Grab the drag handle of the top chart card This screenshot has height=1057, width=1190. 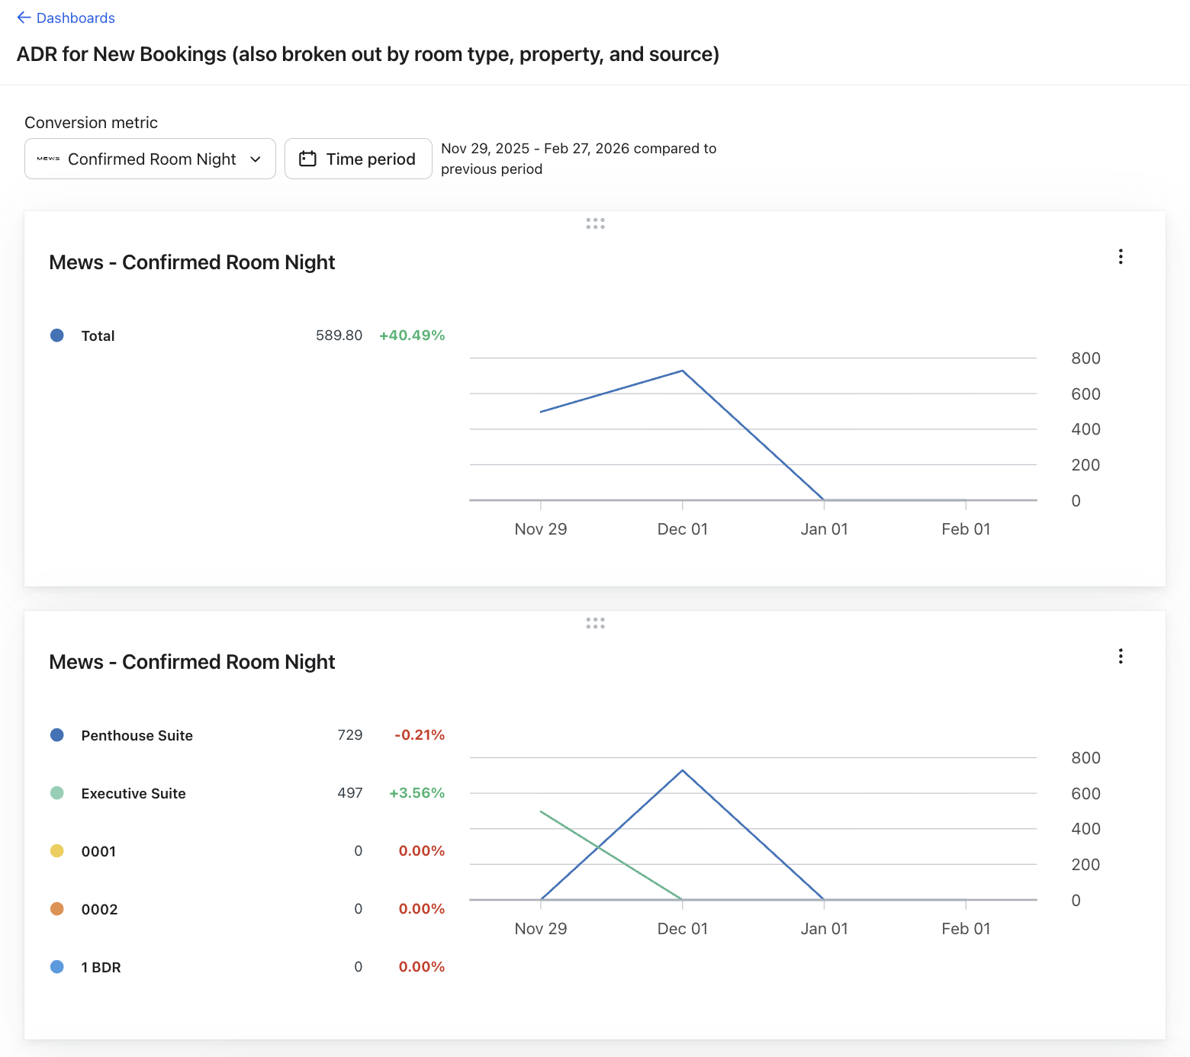[595, 223]
